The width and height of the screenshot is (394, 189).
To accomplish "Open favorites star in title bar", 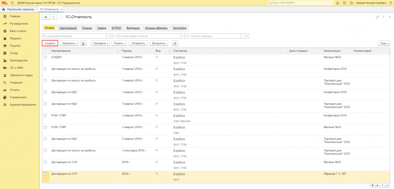I will point(352,3).
